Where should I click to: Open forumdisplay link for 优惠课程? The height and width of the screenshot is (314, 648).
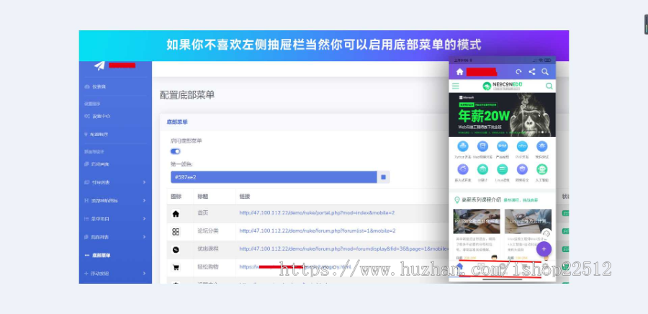[x=344, y=248]
